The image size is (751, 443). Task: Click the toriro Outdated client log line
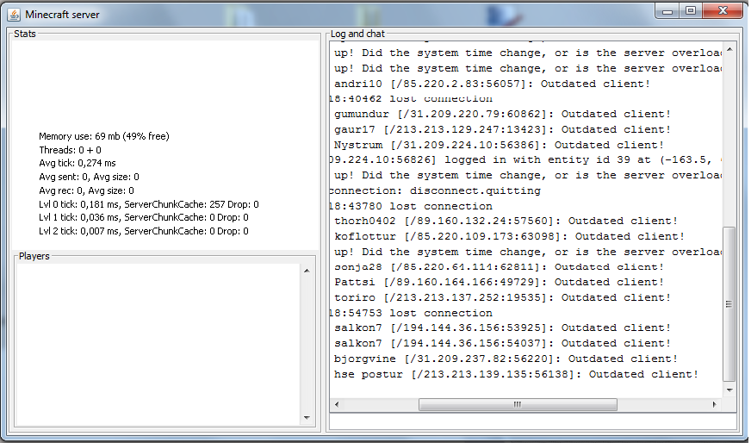point(502,297)
